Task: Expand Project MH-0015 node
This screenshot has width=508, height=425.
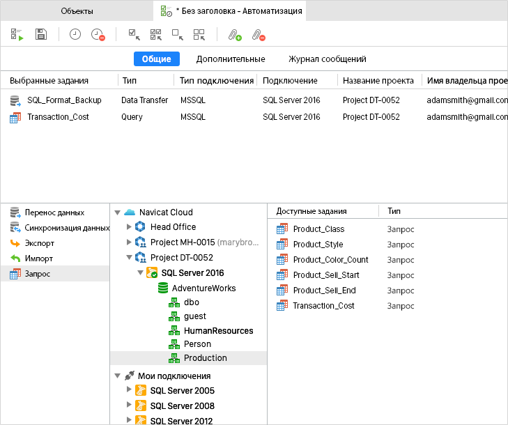Action: point(129,242)
